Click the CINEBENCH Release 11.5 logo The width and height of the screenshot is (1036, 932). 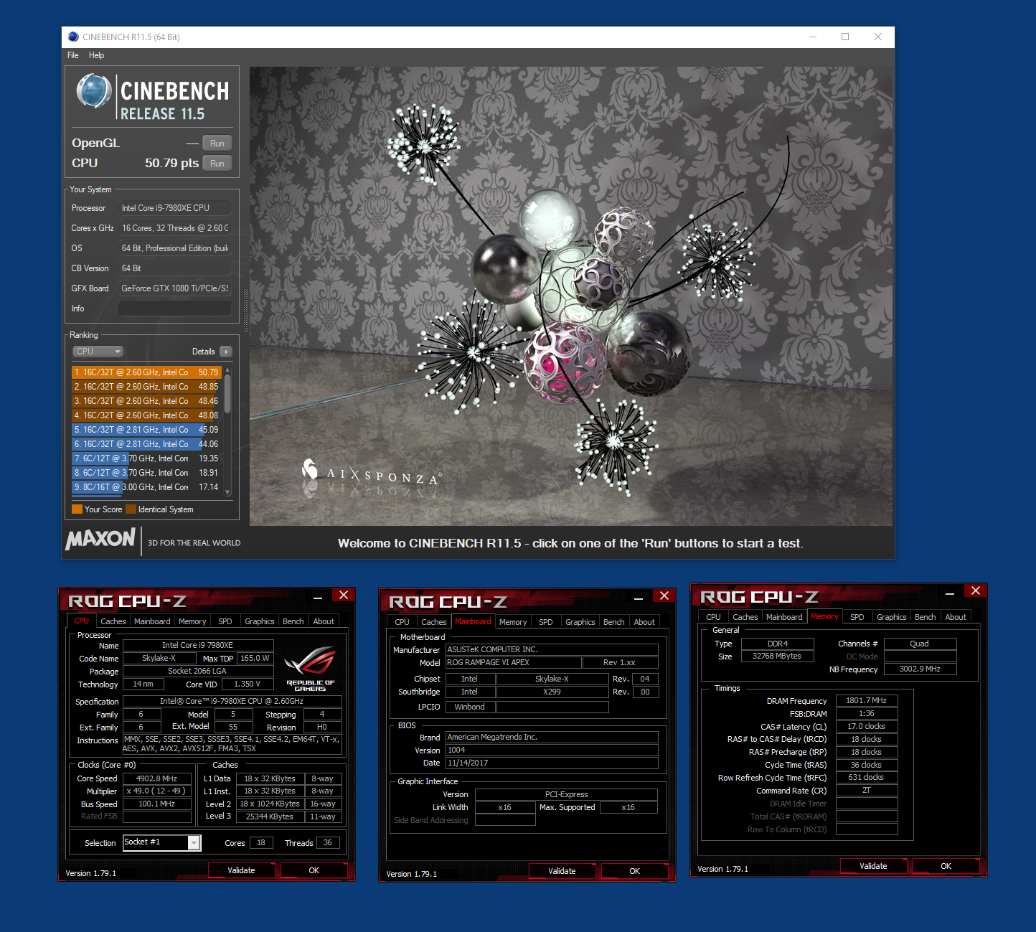coord(153,98)
